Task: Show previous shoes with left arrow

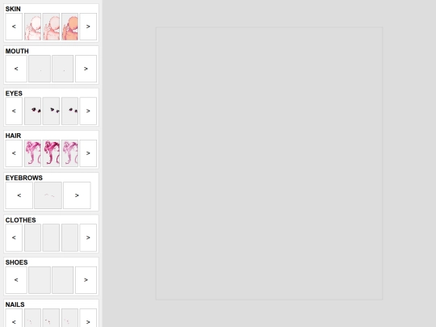Action: (x=16, y=280)
